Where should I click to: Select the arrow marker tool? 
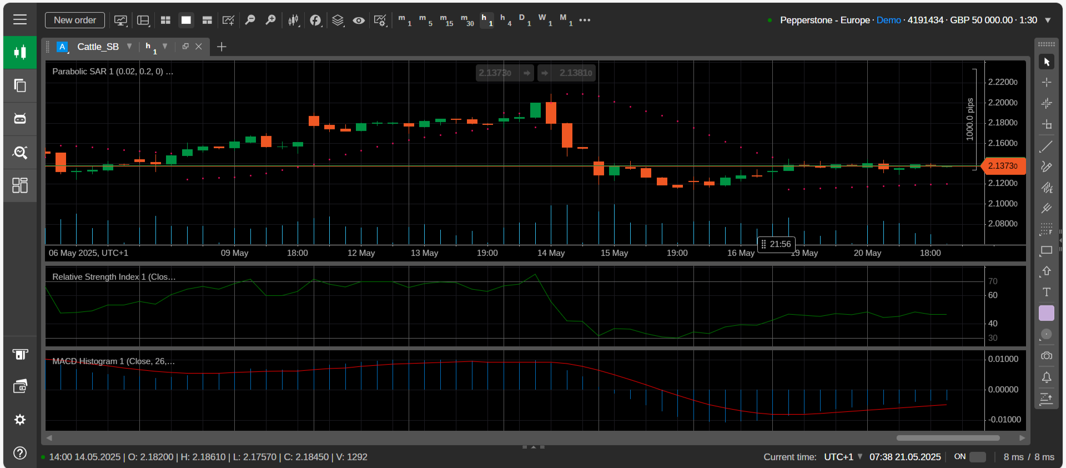coord(1047,271)
